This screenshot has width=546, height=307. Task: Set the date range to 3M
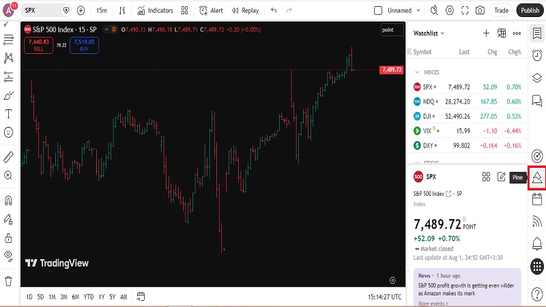(x=63, y=297)
